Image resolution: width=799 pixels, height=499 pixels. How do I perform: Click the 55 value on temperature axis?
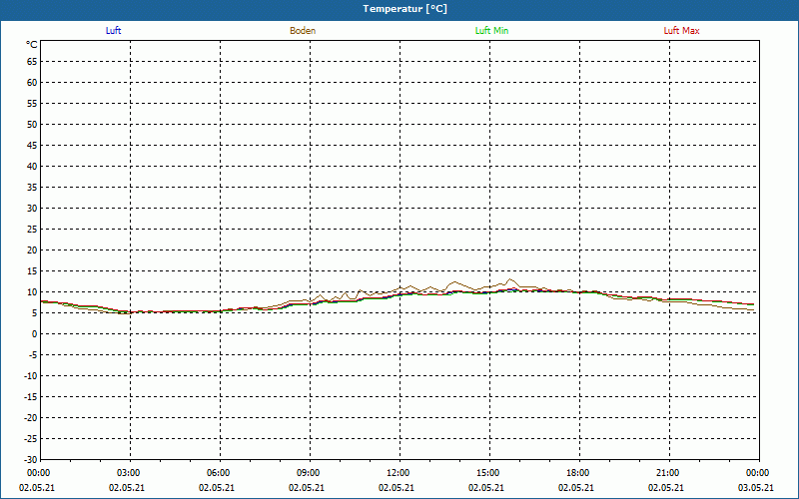(32, 104)
